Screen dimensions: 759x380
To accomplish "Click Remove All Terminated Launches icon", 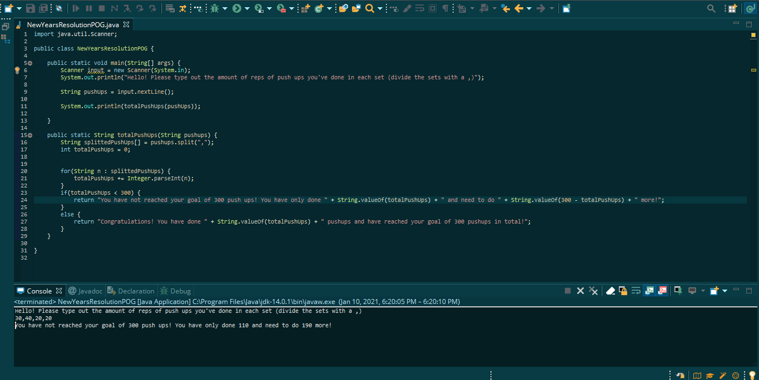I will tap(593, 291).
